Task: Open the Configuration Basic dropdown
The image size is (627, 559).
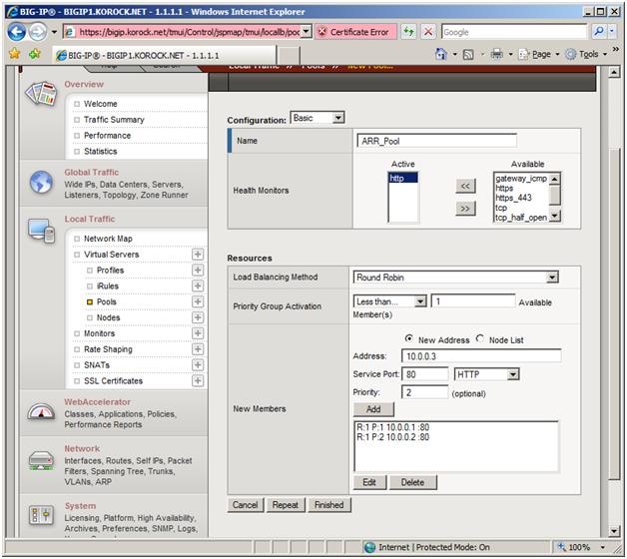Action: pyautogui.click(x=317, y=118)
